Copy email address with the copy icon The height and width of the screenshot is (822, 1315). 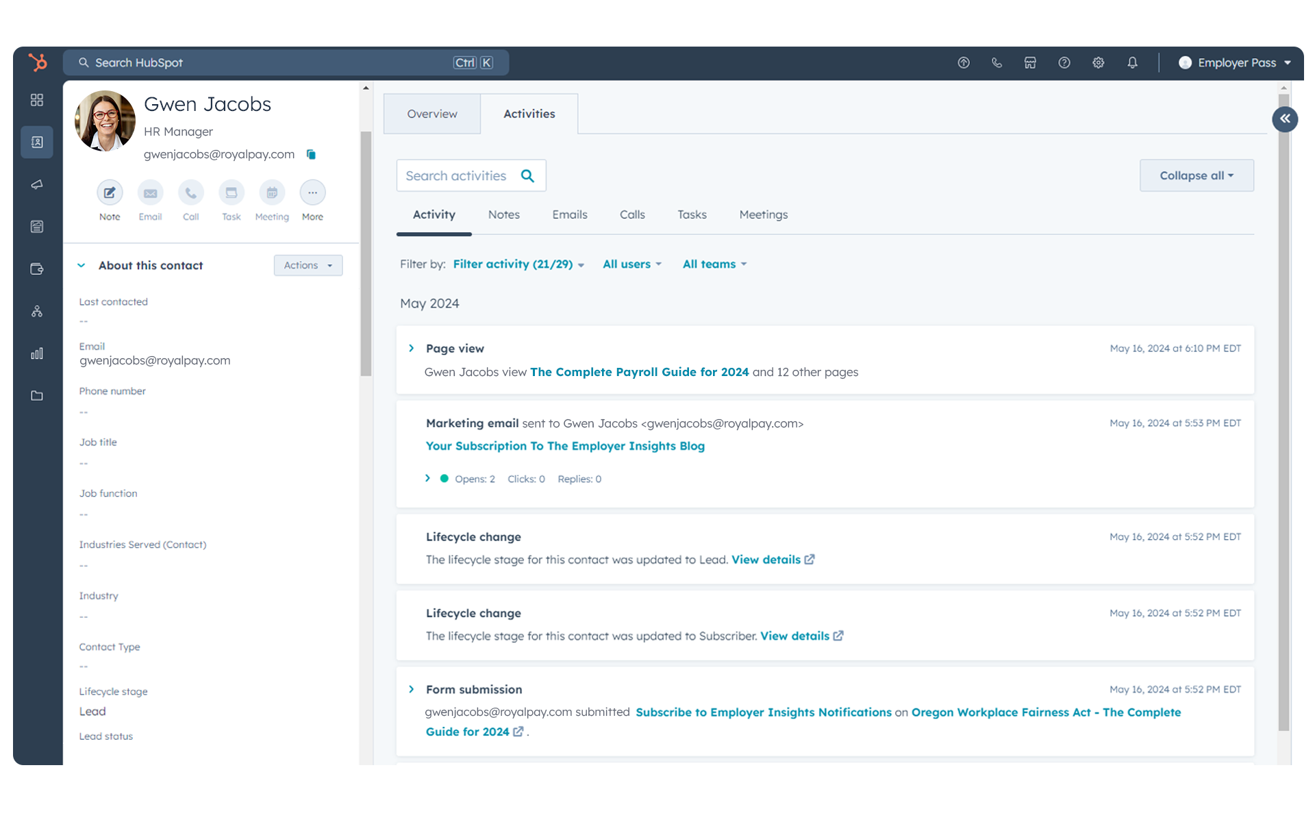click(311, 154)
